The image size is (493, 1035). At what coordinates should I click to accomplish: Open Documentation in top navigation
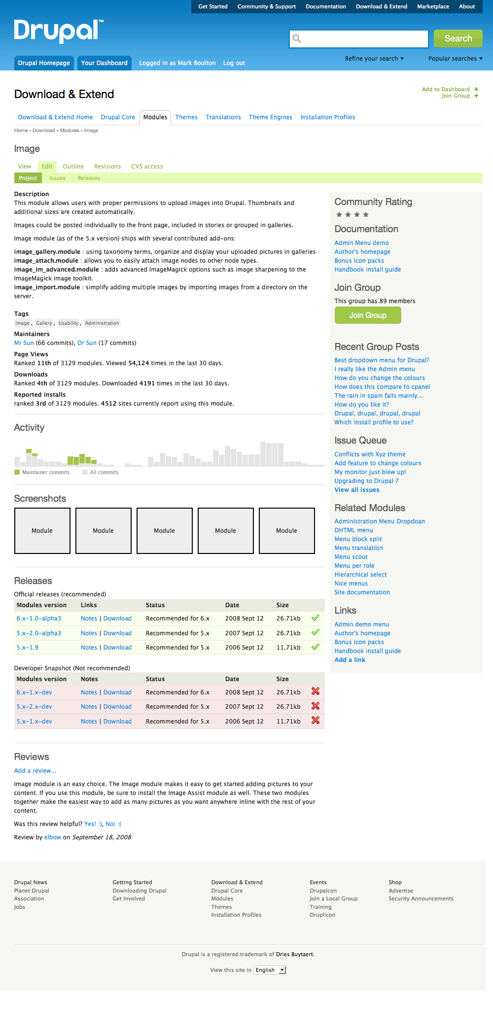[326, 6]
